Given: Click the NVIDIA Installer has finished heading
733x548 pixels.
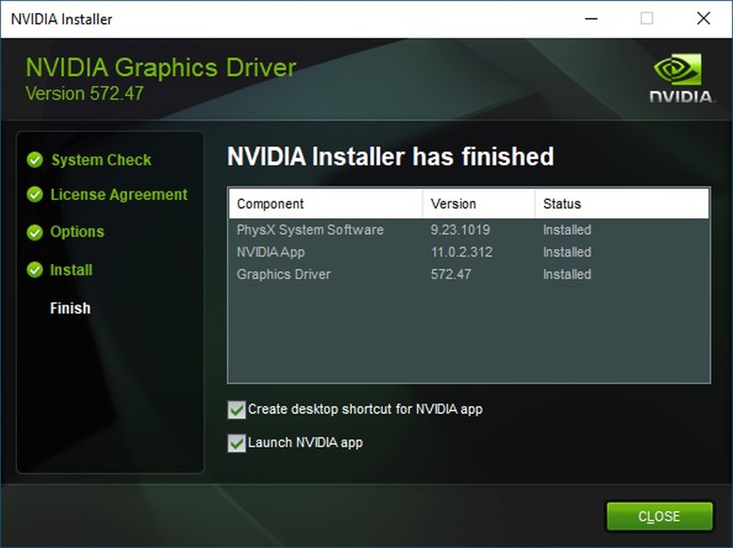Looking at the screenshot, I should coord(390,157).
